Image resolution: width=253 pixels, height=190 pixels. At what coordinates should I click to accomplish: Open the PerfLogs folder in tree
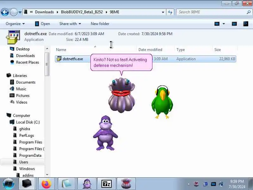pos(27,136)
